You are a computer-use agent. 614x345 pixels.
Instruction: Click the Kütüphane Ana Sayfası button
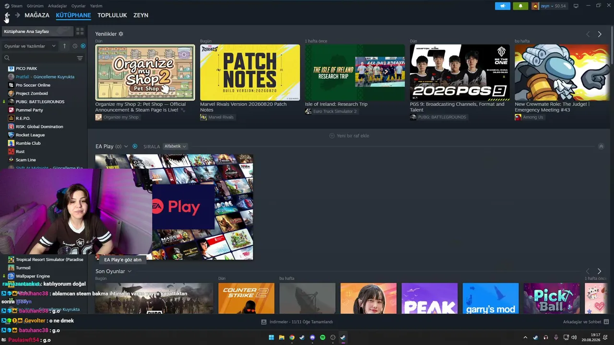point(37,31)
